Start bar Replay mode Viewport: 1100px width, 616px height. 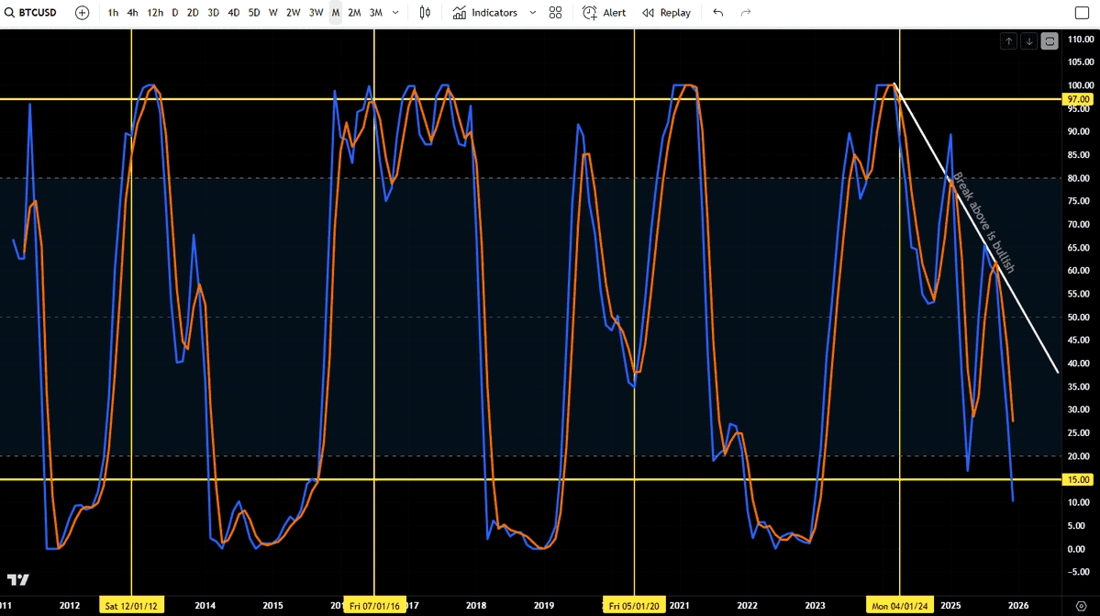click(666, 13)
